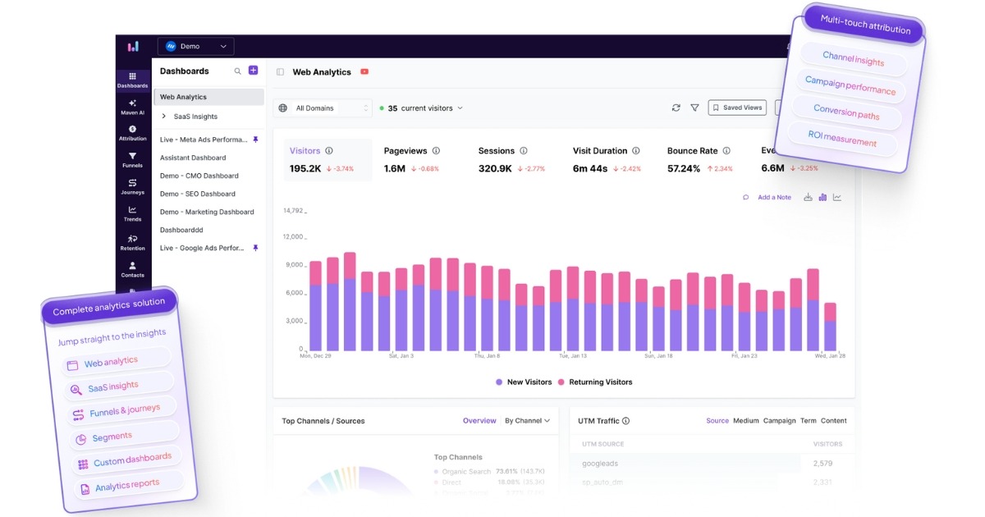This screenshot has width=985, height=517.
Task: Open the filter funnel icon near Saved Views
Action: click(x=694, y=107)
